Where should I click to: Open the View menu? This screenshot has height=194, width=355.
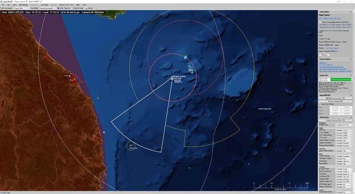(9, 5)
